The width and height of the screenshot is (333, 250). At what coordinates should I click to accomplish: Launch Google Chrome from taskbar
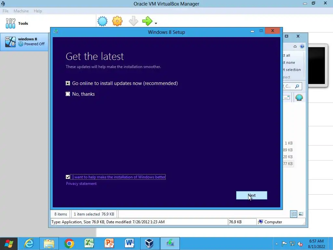click(x=69, y=243)
